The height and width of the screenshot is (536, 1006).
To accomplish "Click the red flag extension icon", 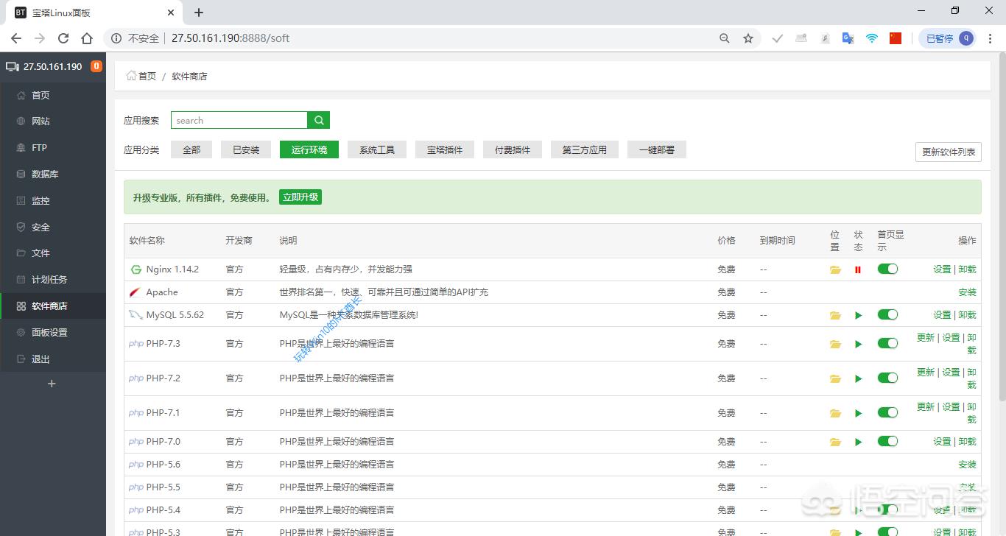I will click(x=896, y=38).
